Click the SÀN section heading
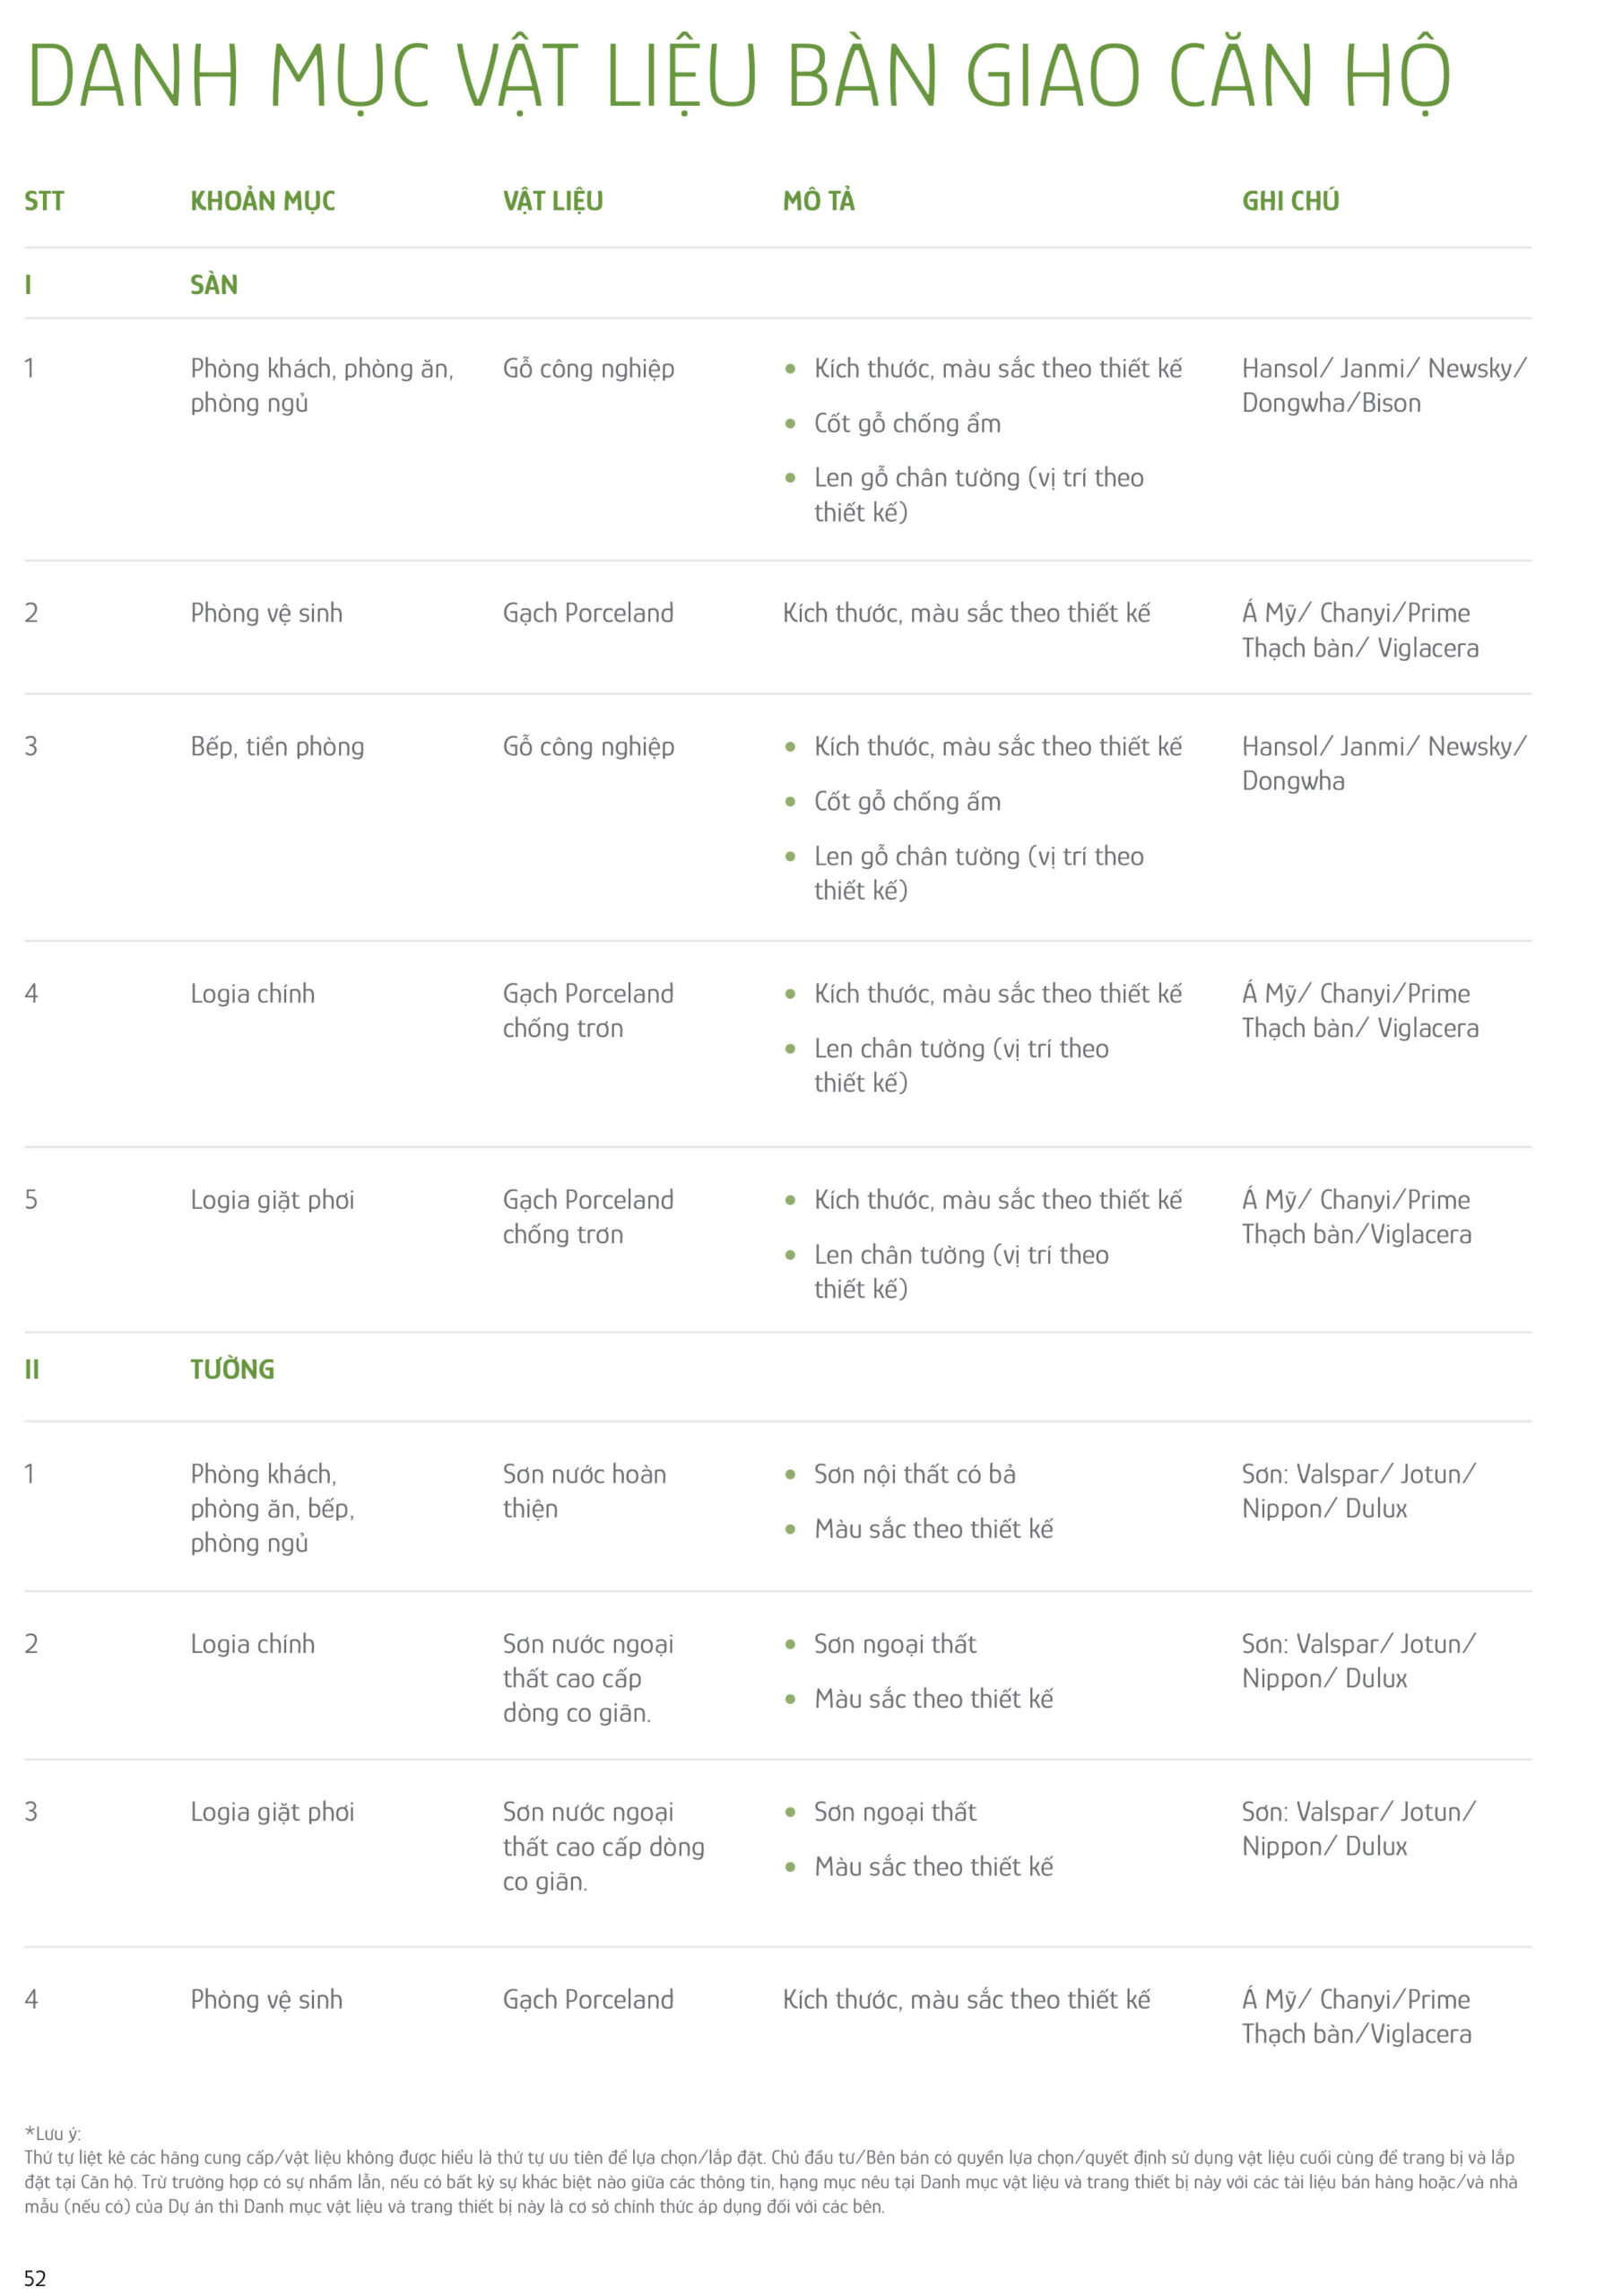This screenshot has width=1614, height=2296. click(x=214, y=285)
